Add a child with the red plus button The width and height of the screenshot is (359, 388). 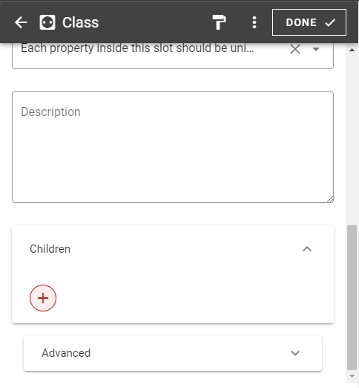tap(43, 298)
